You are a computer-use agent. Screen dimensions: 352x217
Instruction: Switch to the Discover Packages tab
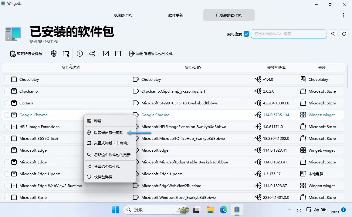122,15
